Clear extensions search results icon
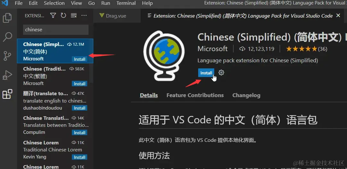This screenshot has height=169, width=347. pos(74,15)
